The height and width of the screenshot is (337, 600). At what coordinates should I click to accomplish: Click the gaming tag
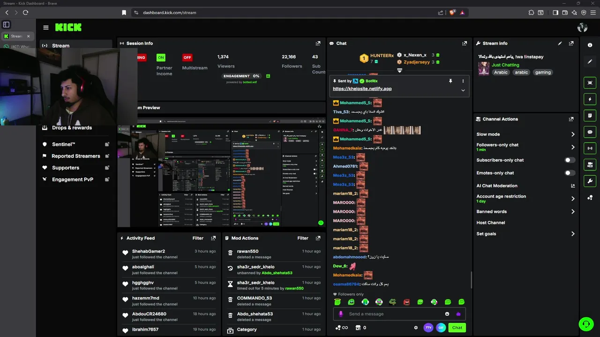click(x=543, y=72)
